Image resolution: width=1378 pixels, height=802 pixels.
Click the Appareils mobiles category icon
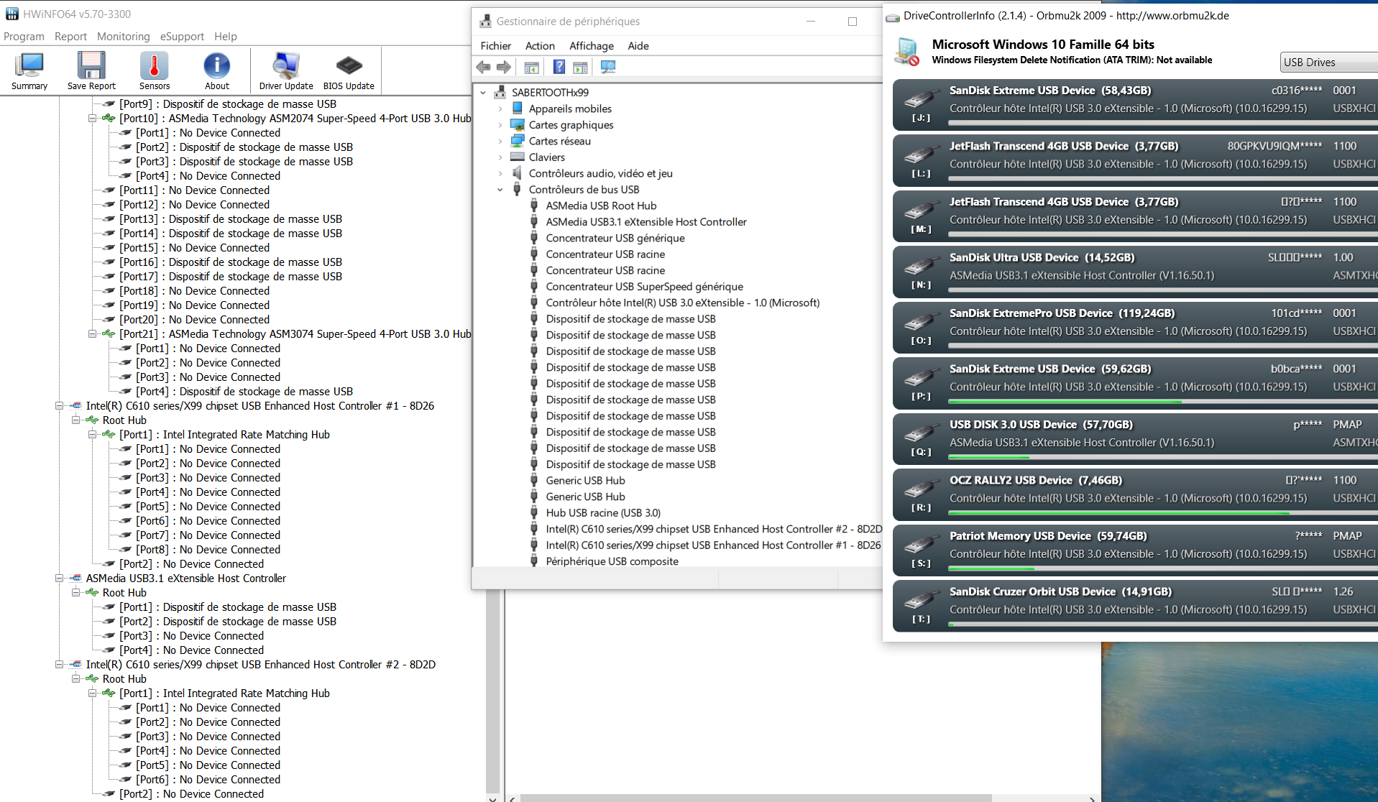coord(517,109)
